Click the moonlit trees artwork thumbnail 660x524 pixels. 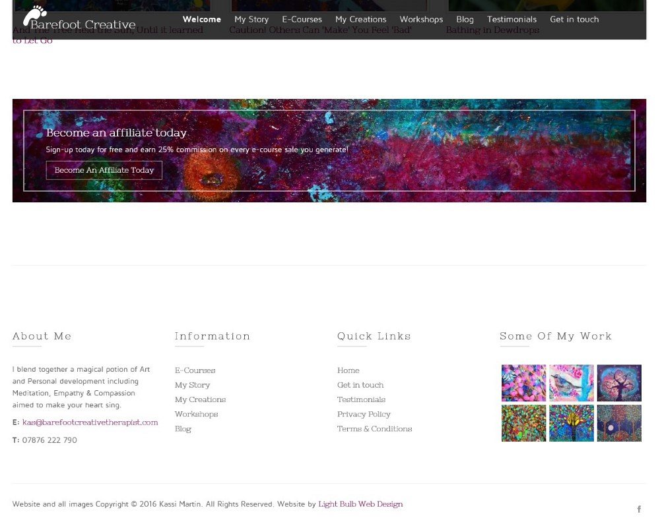click(619, 423)
